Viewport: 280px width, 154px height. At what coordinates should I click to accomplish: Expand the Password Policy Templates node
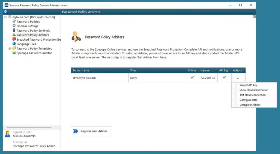pyautogui.click(x=10, y=49)
